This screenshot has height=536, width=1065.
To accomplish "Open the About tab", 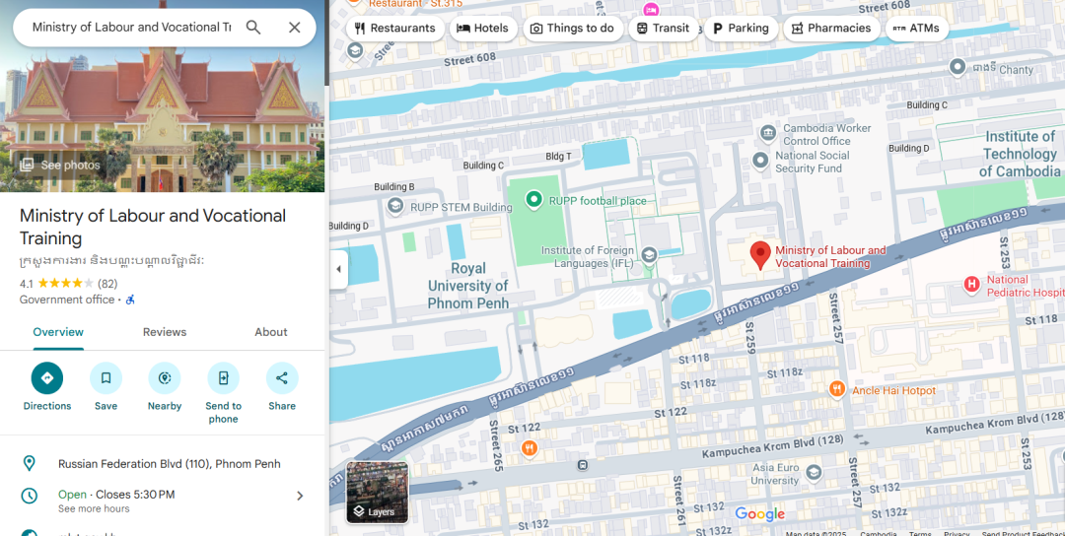I will [271, 332].
